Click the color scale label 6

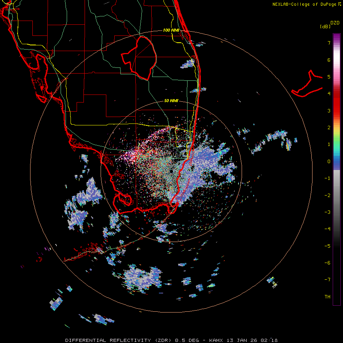click(x=329, y=60)
